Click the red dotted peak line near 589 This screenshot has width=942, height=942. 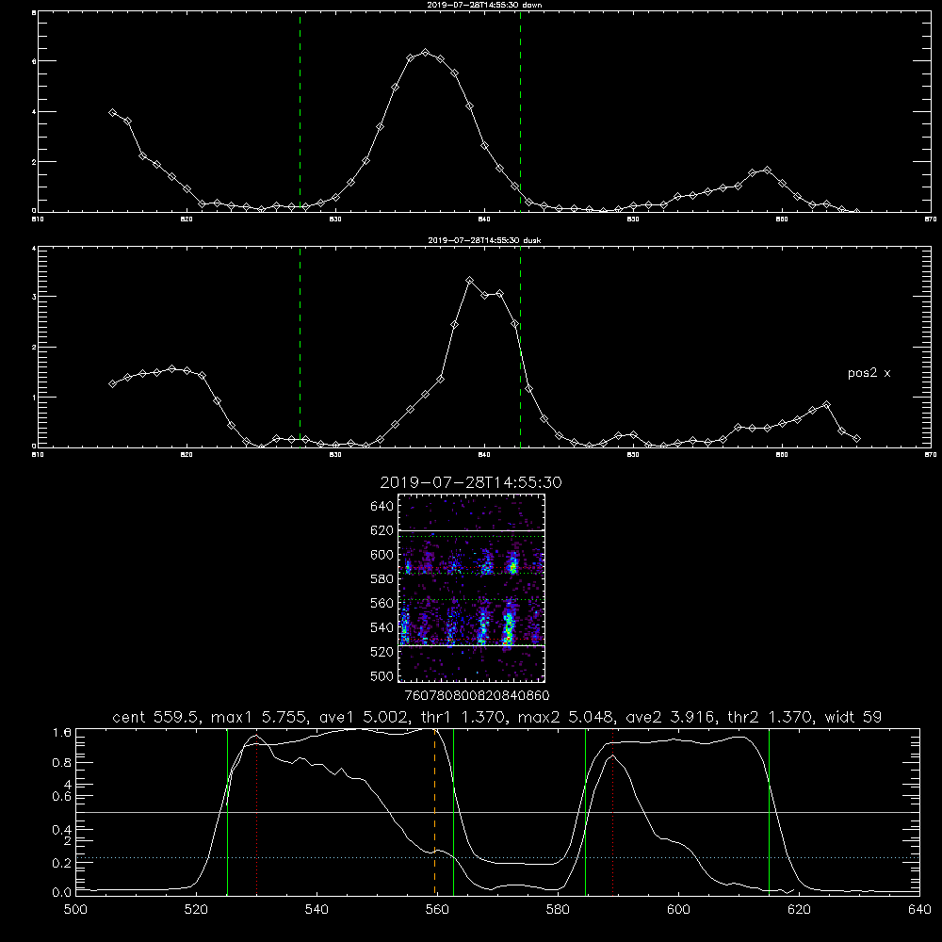[613, 811]
